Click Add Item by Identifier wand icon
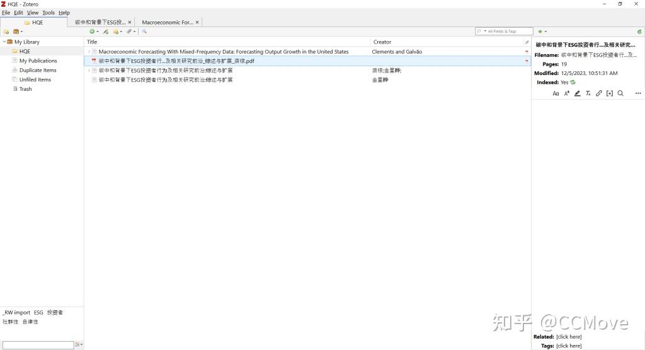Viewport: 645px width, 350px height. pos(106,32)
